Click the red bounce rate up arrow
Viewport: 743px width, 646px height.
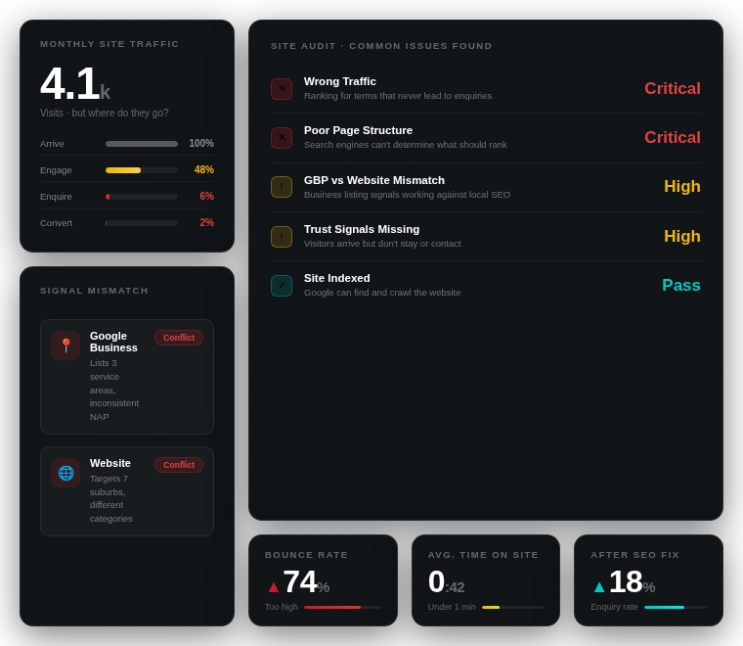(x=274, y=587)
